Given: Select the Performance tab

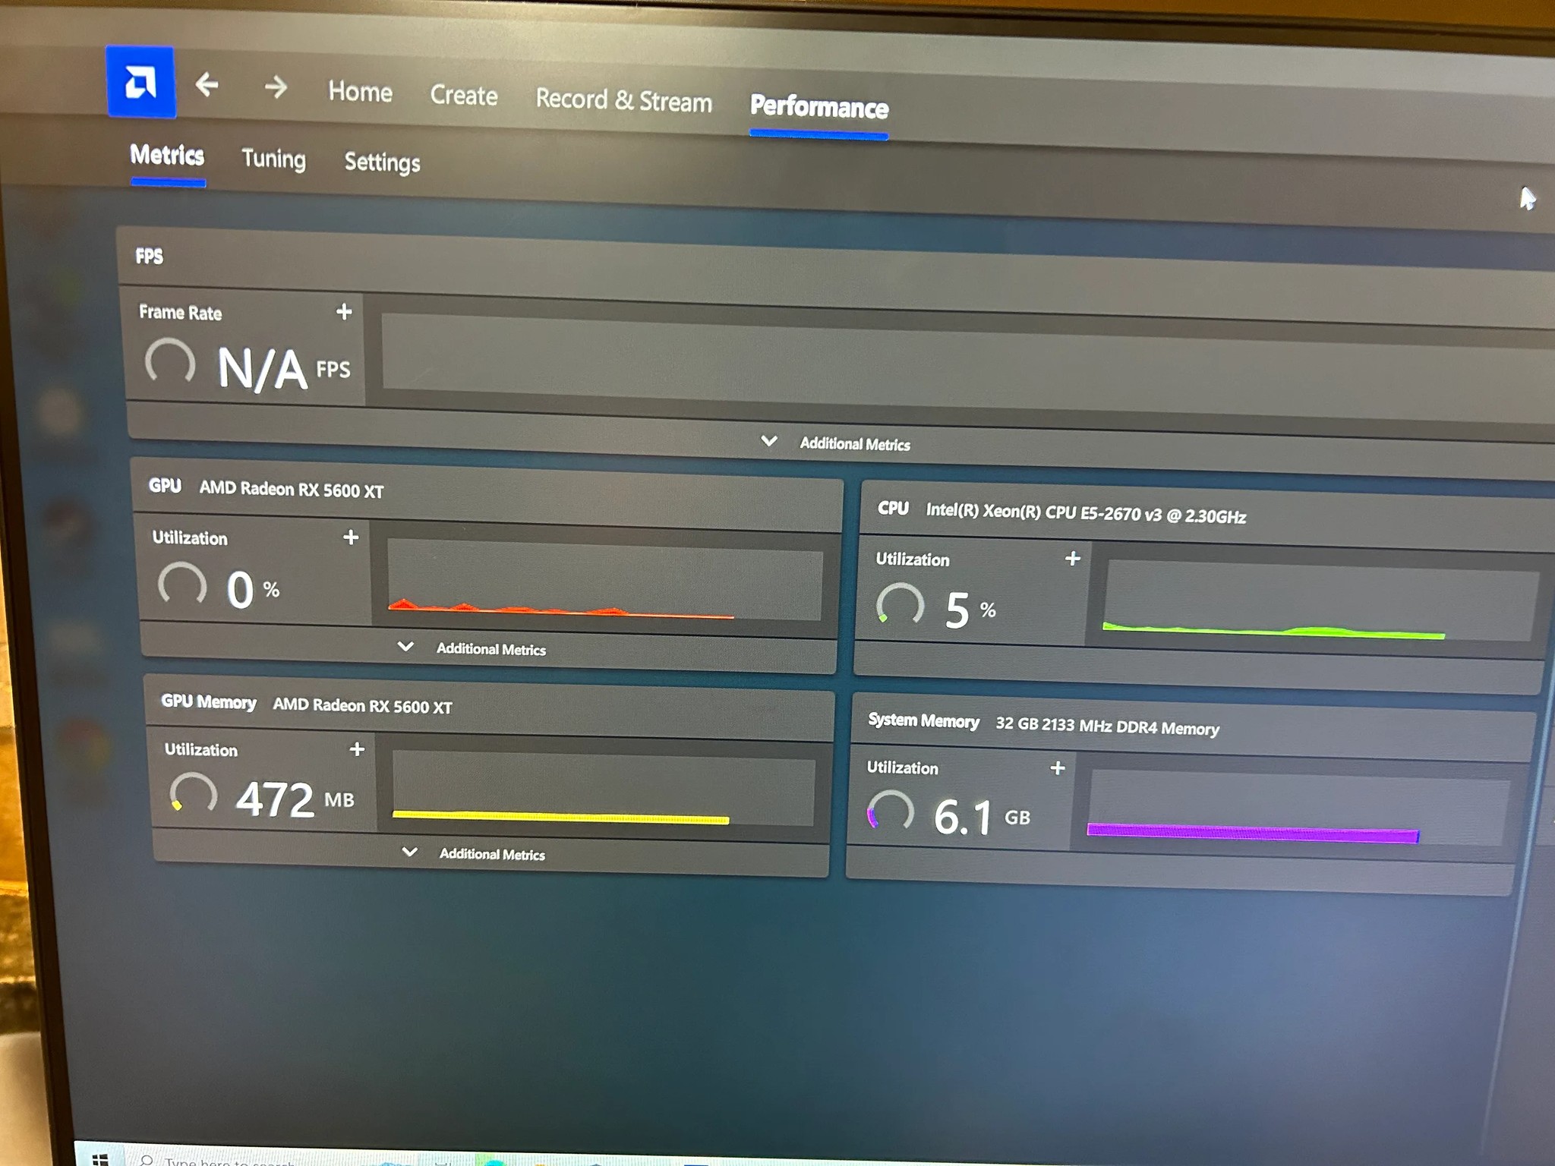Looking at the screenshot, I should click(x=819, y=107).
